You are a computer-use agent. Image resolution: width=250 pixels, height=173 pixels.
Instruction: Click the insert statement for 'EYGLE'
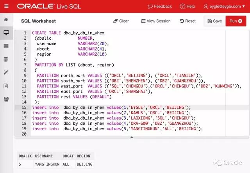(x=111, y=107)
